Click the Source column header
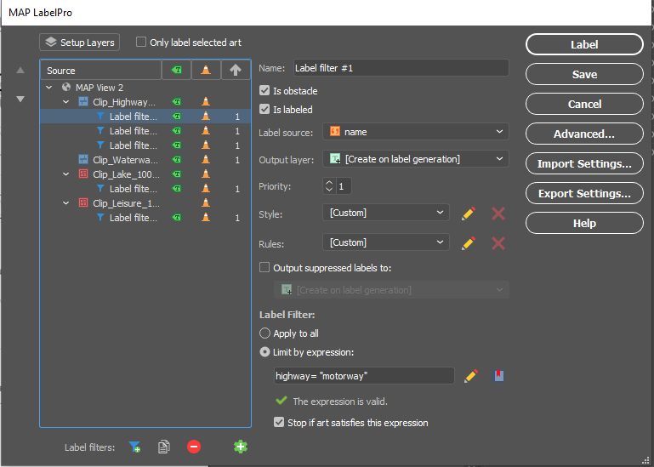 click(100, 70)
